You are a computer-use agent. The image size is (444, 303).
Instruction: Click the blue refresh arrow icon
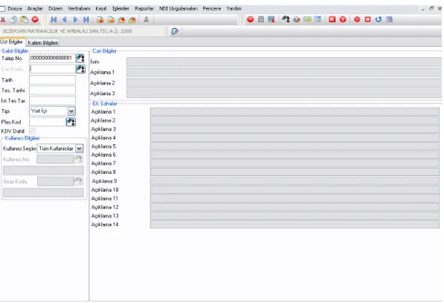(379, 19)
